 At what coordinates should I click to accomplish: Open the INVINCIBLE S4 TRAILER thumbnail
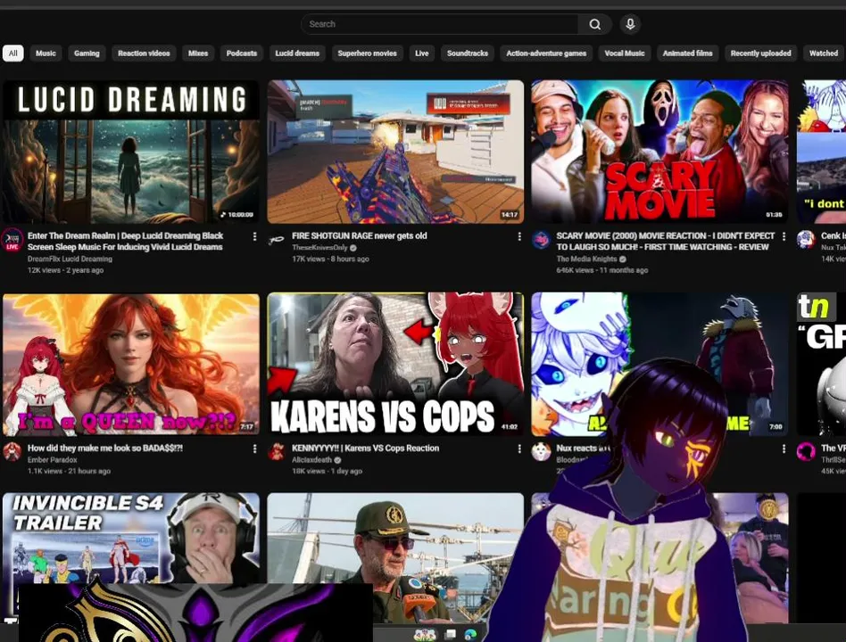pyautogui.click(x=131, y=538)
